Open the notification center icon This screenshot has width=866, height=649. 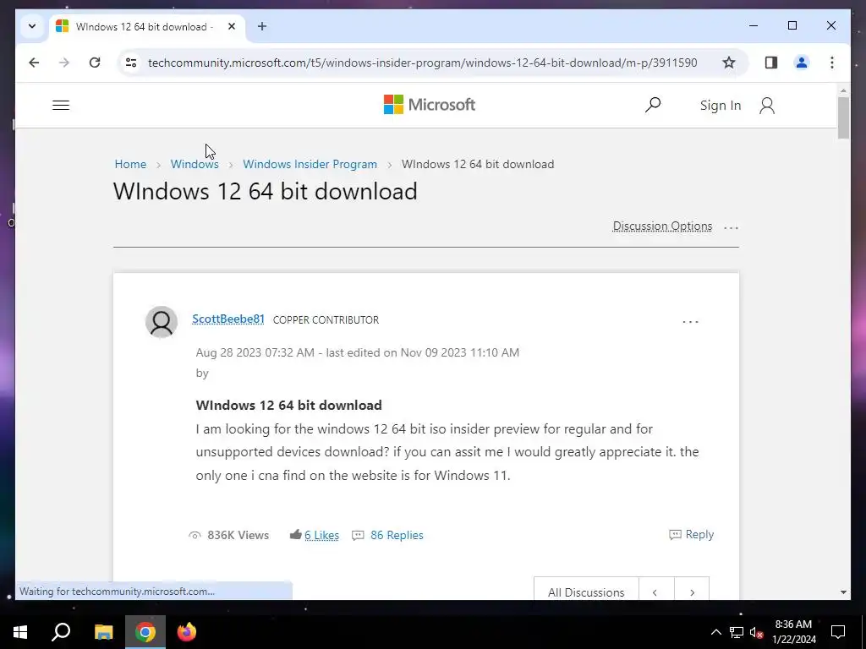(838, 632)
